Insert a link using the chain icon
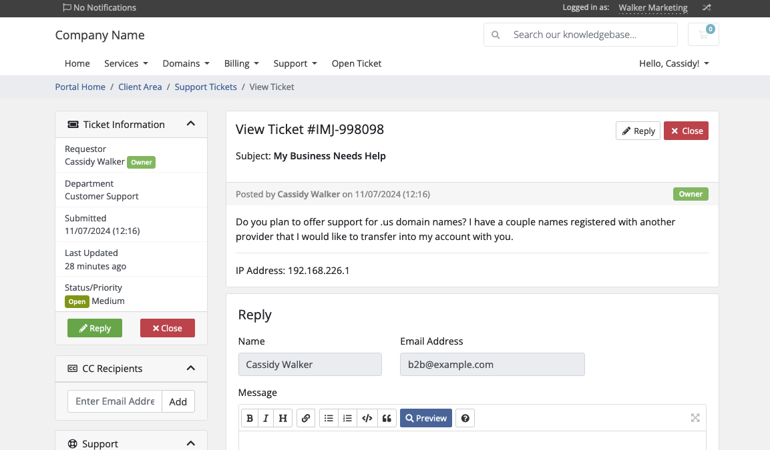770x450 pixels. 306,418
